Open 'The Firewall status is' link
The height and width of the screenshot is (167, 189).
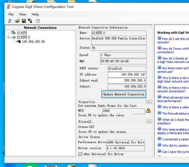point(176,114)
